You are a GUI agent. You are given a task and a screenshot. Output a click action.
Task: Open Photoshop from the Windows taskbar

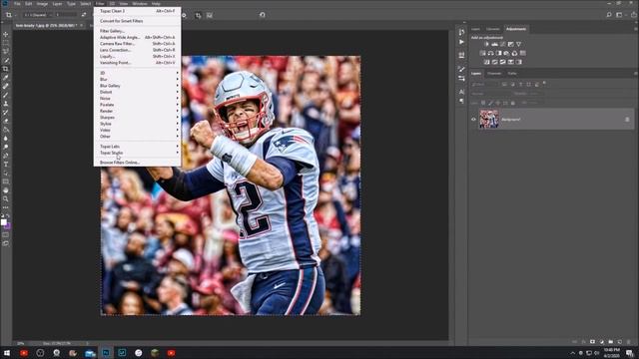coord(106,352)
